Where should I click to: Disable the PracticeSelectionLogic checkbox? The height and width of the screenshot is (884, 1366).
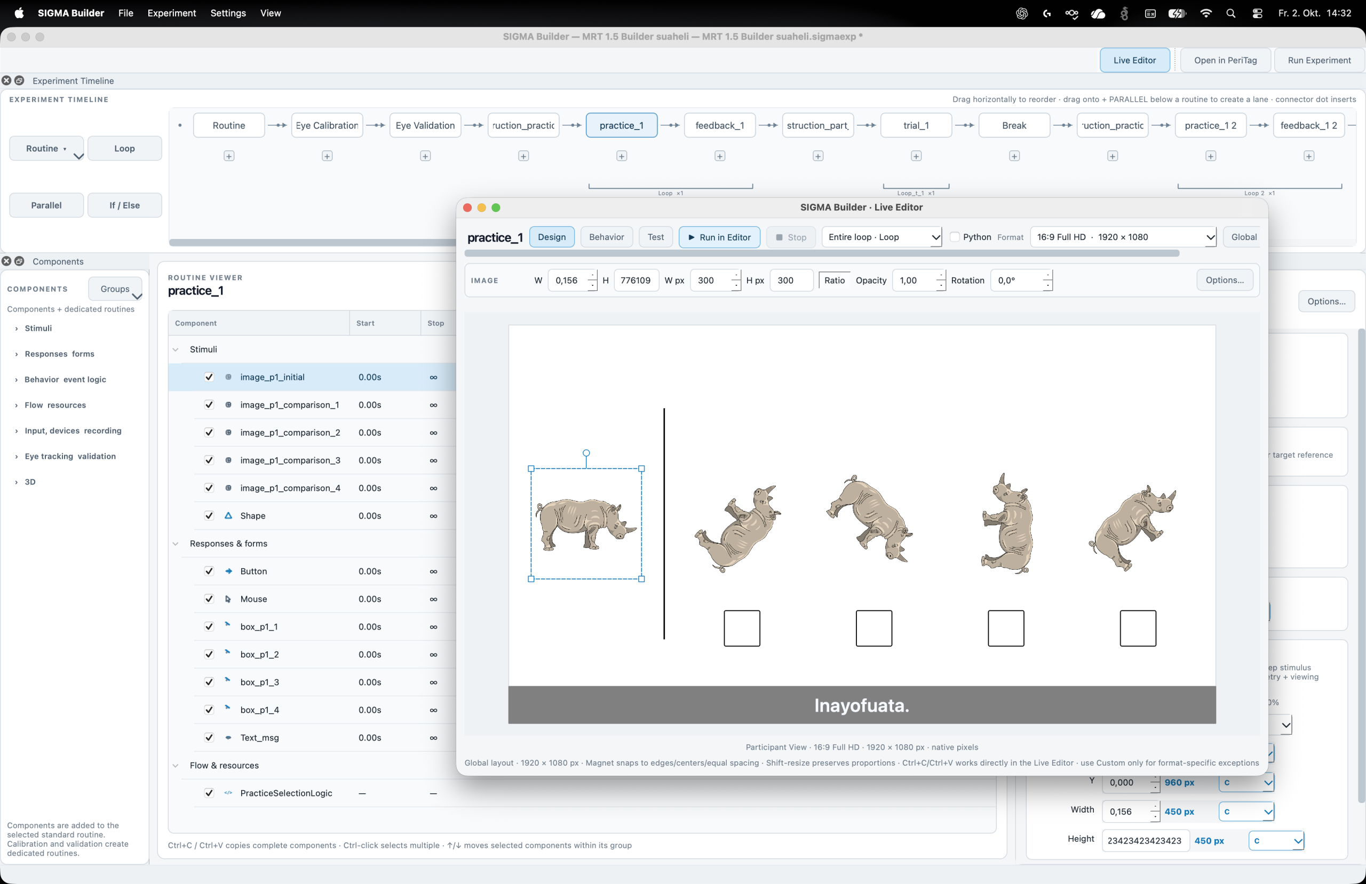click(x=209, y=793)
